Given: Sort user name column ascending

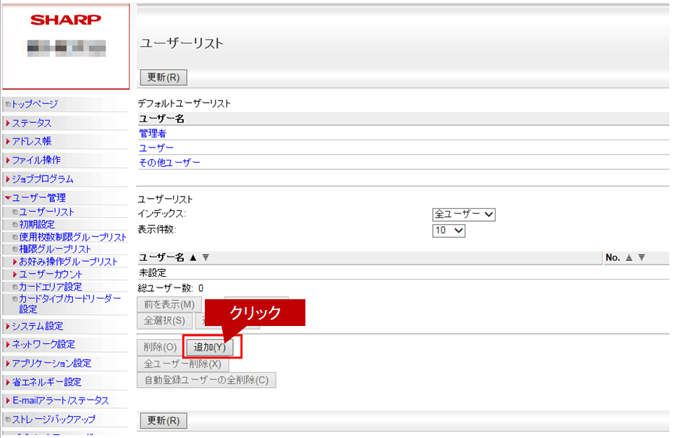Looking at the screenshot, I should pos(193,258).
